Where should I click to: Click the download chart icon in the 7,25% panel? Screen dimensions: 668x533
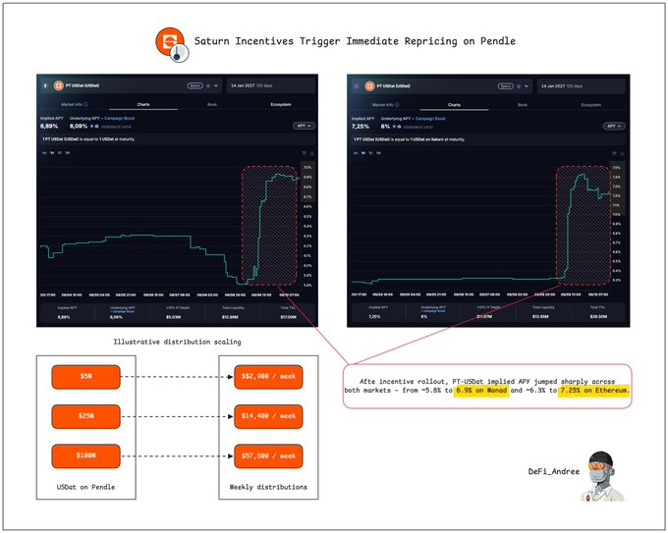(622, 153)
